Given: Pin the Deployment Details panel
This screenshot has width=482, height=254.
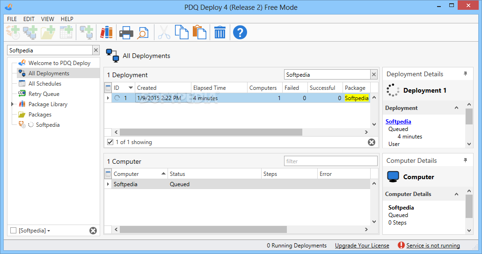Looking at the screenshot, I should 466,74.
